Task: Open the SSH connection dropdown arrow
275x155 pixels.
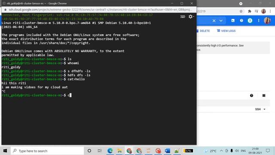Action: coord(264,109)
